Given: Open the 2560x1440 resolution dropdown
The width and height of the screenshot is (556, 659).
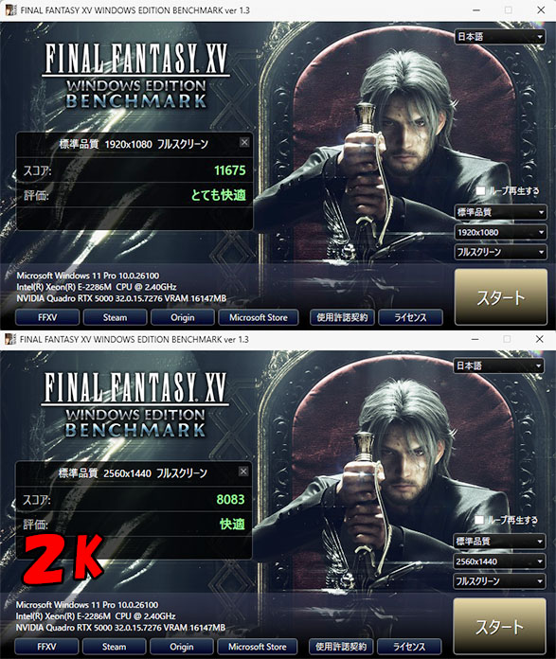Looking at the screenshot, I should (499, 561).
